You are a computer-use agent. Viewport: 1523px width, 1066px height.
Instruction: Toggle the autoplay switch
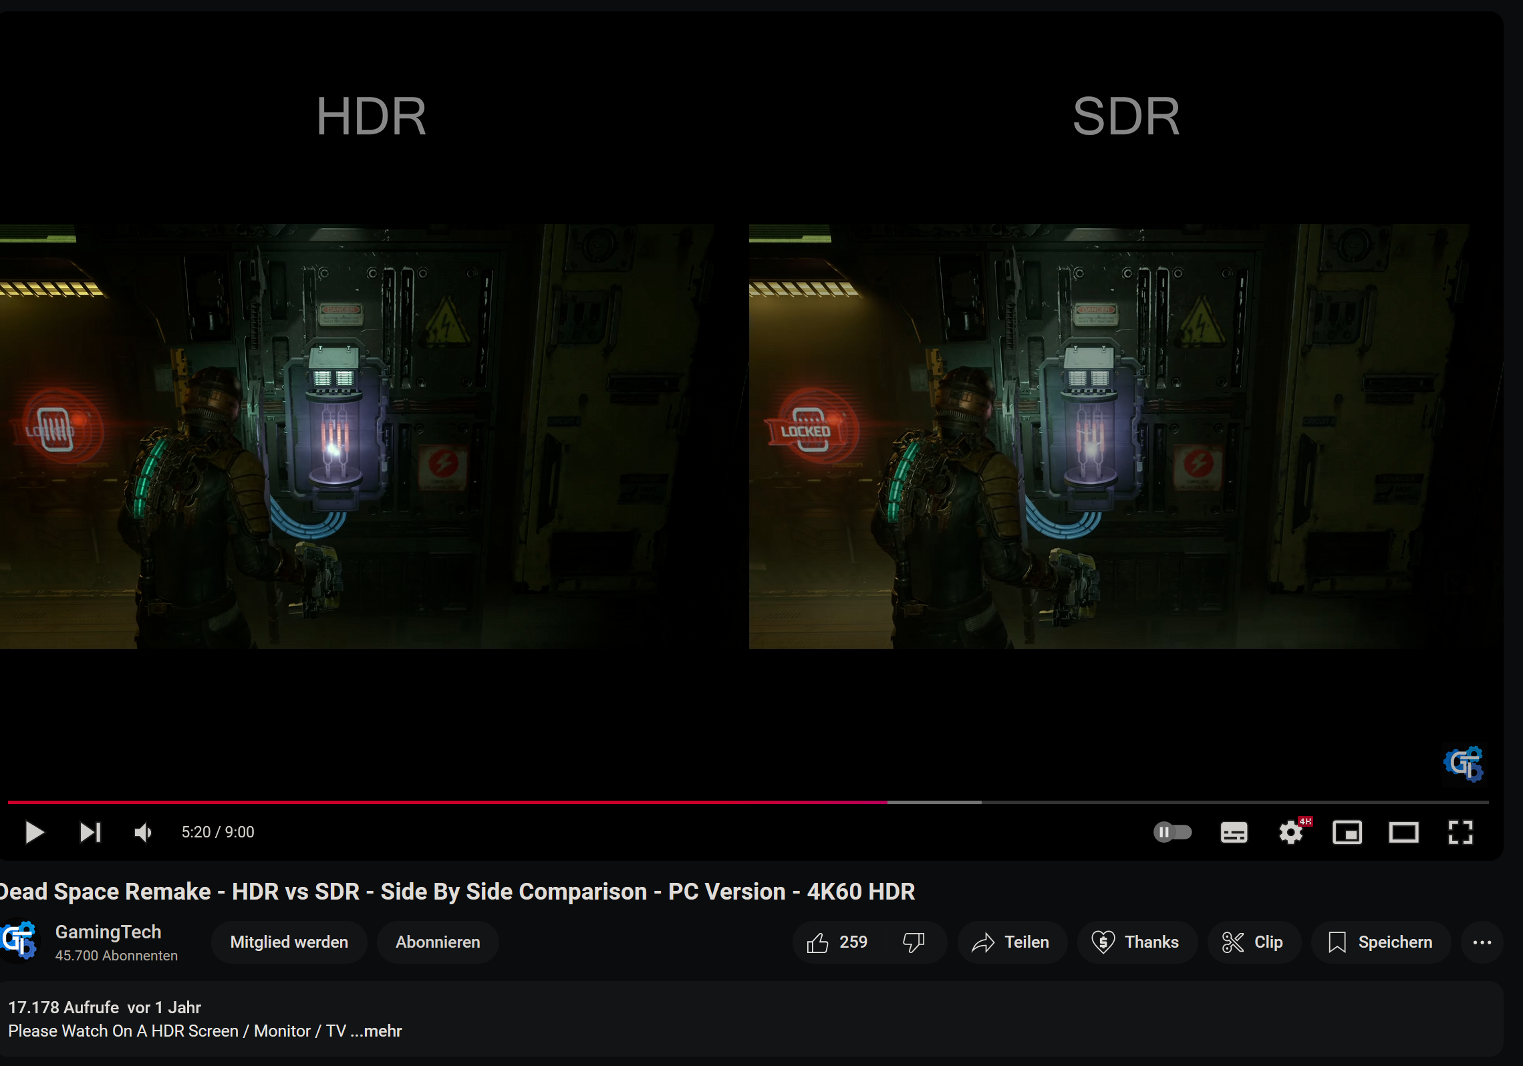coord(1172,832)
